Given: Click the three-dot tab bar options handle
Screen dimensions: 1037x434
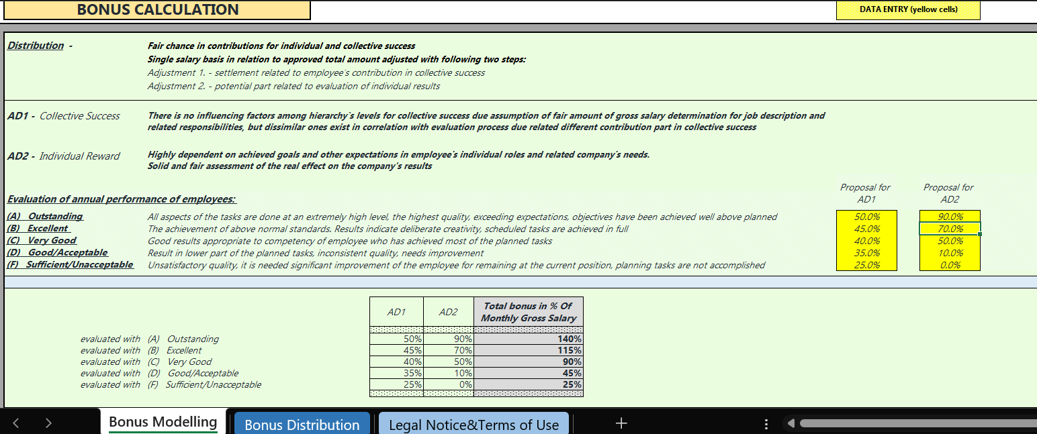Looking at the screenshot, I should 766,424.
